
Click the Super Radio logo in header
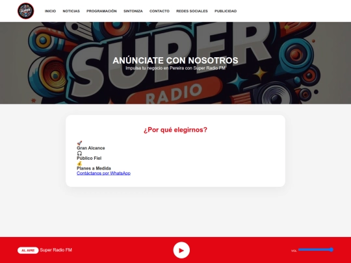26,11
